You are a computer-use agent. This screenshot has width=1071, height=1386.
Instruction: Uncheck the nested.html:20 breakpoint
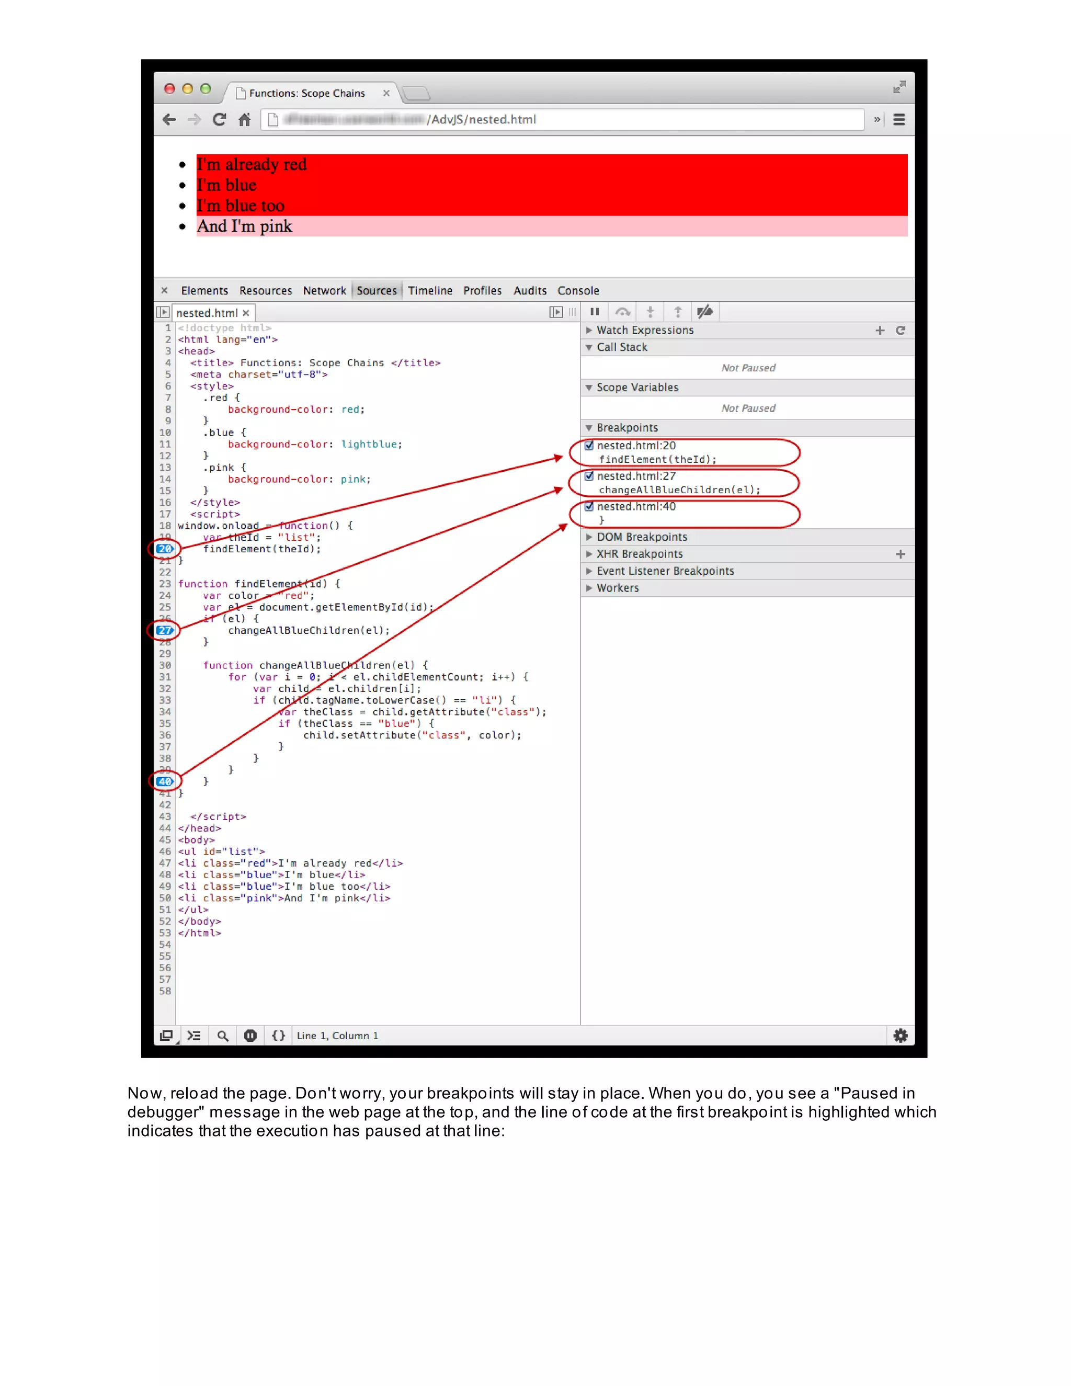[x=589, y=446]
